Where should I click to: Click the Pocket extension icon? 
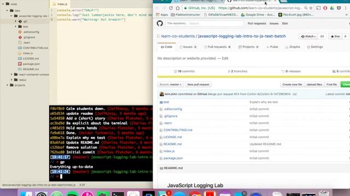tap(339, 8)
